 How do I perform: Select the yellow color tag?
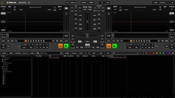(157, 53)
